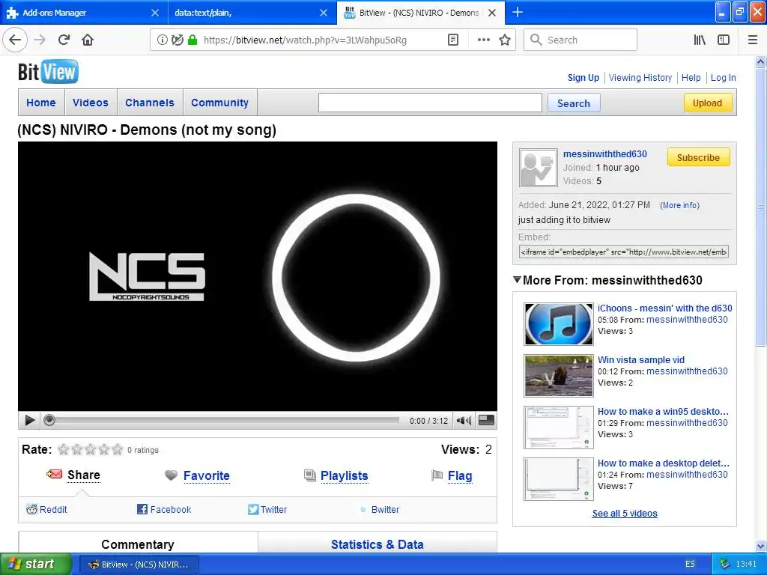Open page actions three-dot menu
Screen dimensions: 767x575
point(483,40)
